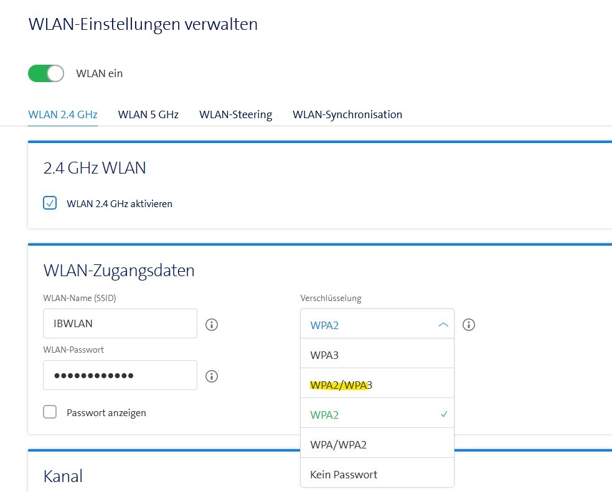The image size is (612, 492).
Task: Choose the WPA2/WPA3 encryption option
Action: 377,385
